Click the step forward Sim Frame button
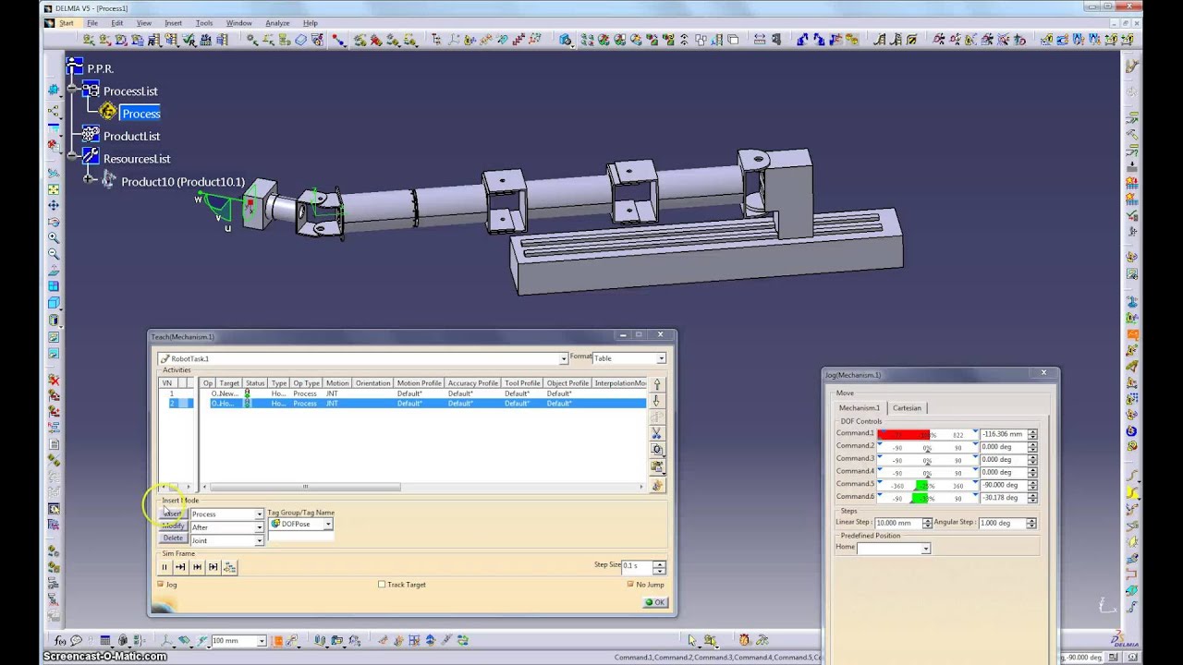This screenshot has height=665, width=1183. point(181,567)
